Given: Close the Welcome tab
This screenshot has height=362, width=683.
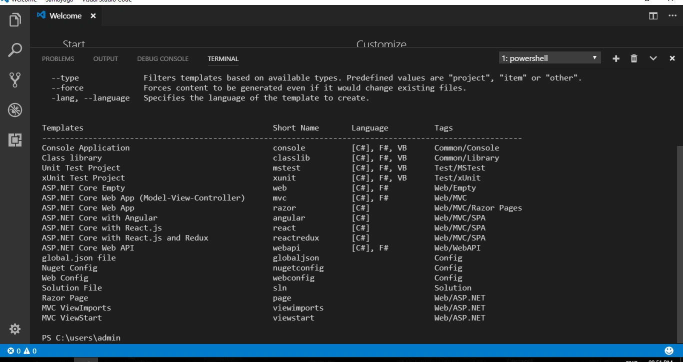Looking at the screenshot, I should point(93,16).
